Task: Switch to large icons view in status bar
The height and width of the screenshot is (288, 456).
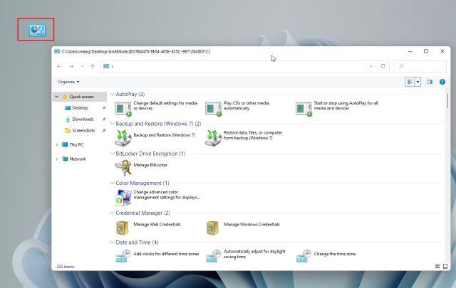Action: [x=445, y=266]
